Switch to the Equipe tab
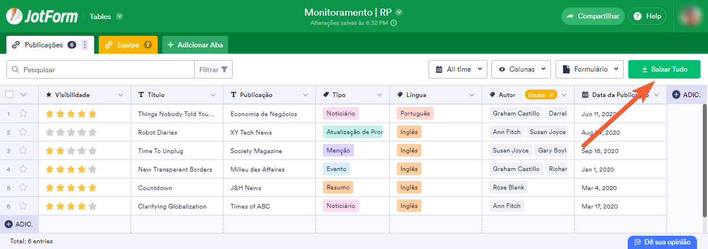Viewport: 708px width, 249px height. (128, 45)
